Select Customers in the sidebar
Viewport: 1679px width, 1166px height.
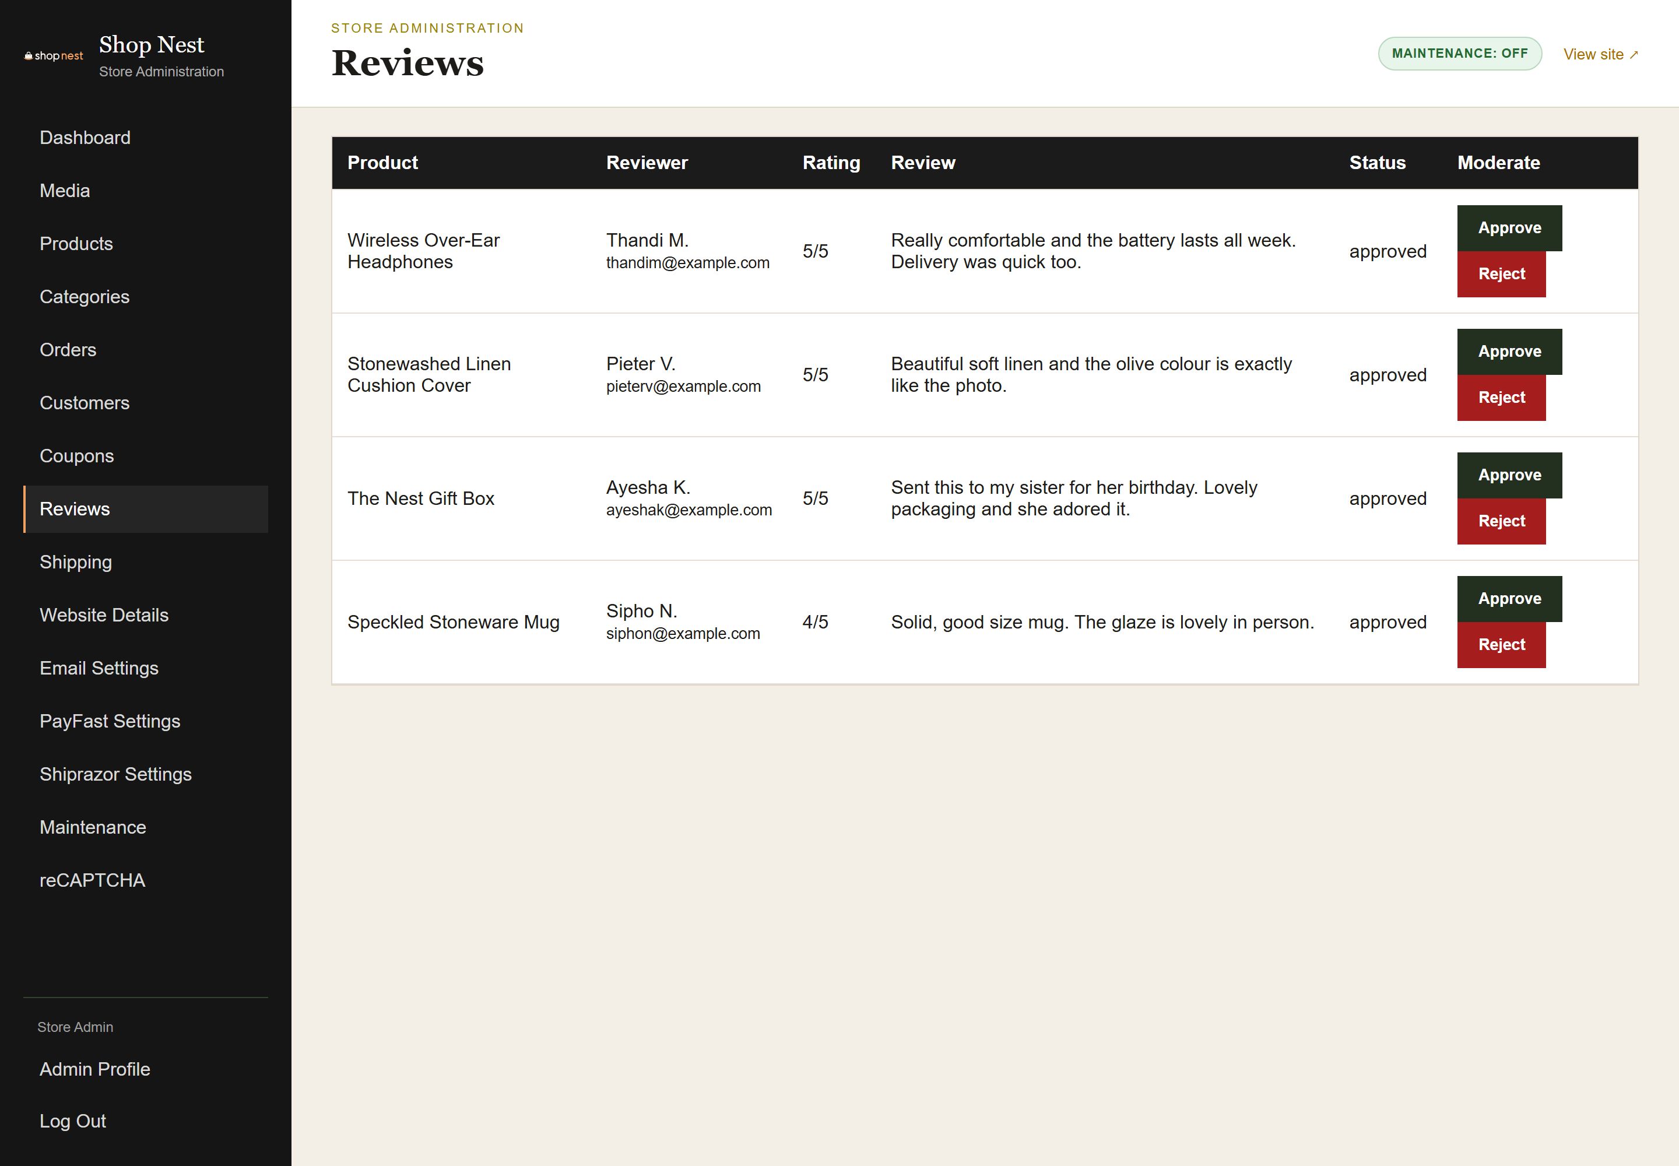[145, 403]
